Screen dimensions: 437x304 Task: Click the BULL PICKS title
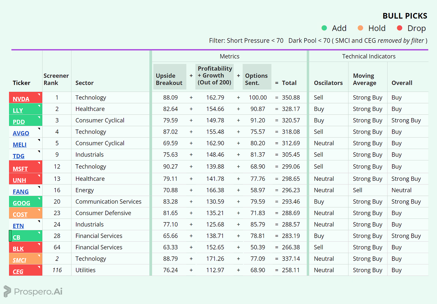pyautogui.click(x=405, y=16)
